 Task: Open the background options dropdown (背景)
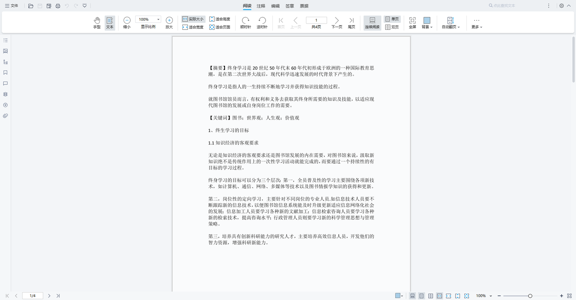[x=426, y=22]
